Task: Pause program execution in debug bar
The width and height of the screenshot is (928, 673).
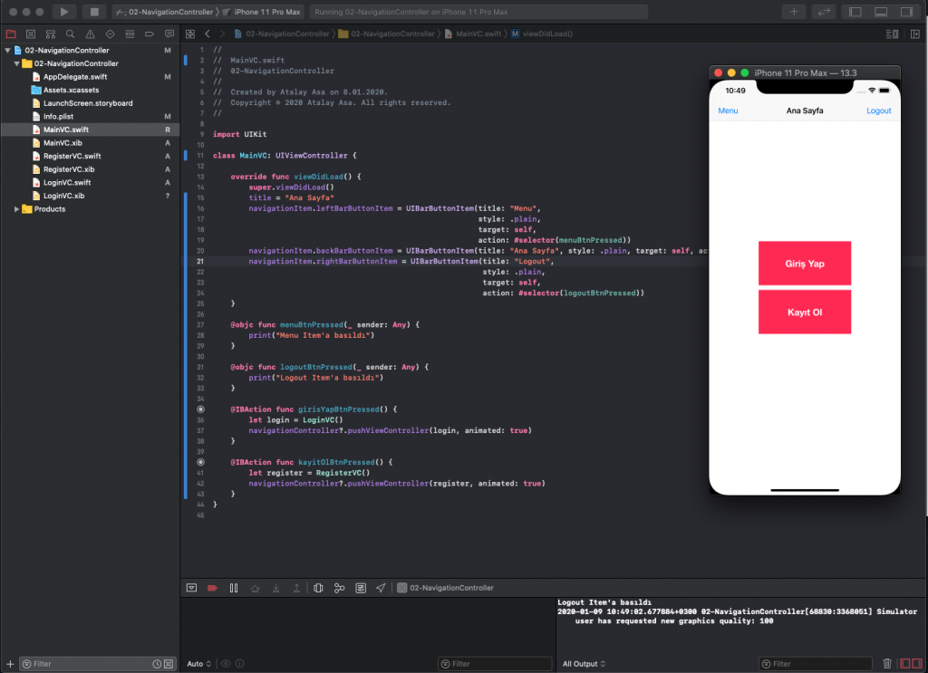Action: [x=234, y=588]
